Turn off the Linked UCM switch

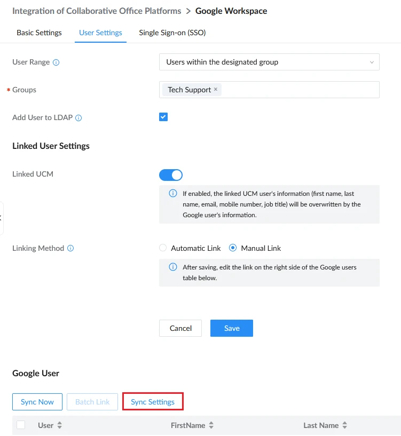pos(170,175)
